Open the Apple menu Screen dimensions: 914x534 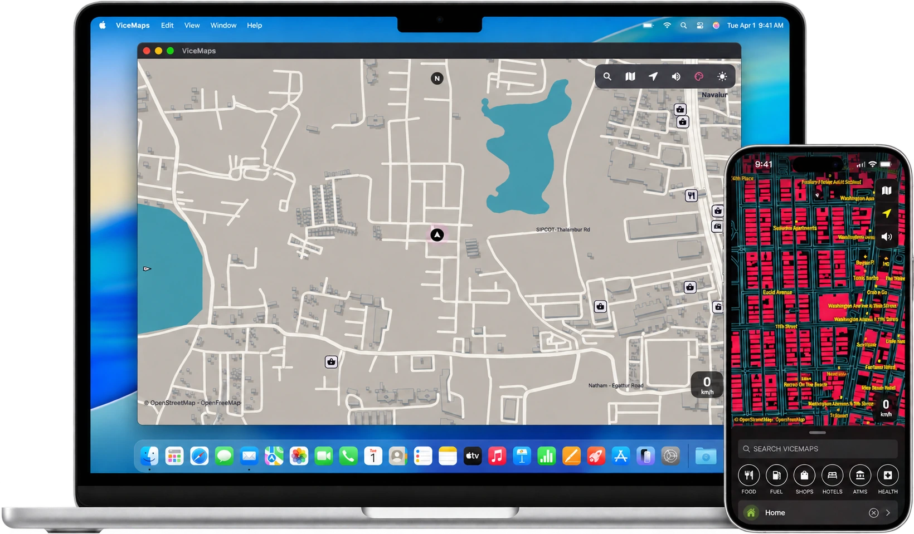103,25
